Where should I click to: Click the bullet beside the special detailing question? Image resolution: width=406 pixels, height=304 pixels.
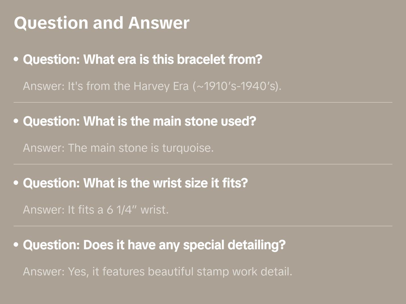[x=16, y=245]
